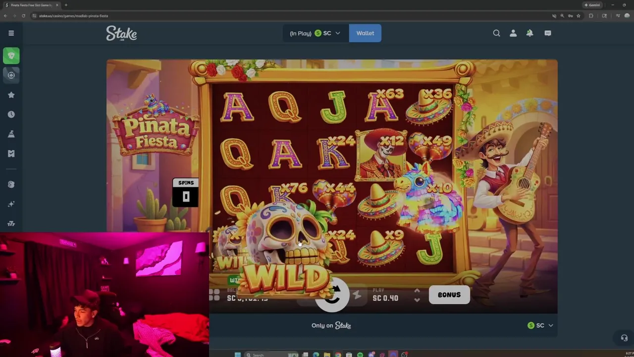Click the sidebar sparkle icon
This screenshot has width=634, height=357.
pos(11,204)
